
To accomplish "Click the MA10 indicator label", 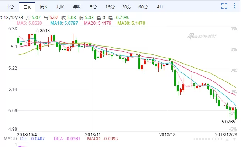I will click(64, 23).
